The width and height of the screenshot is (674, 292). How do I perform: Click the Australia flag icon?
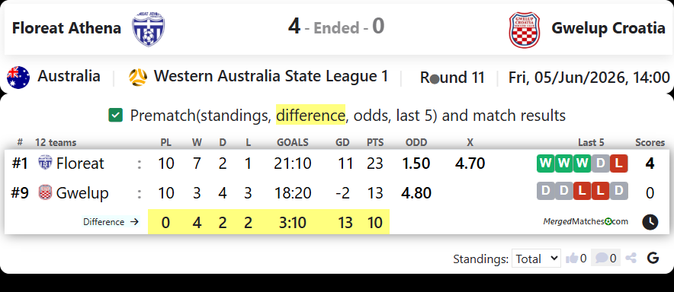18,78
